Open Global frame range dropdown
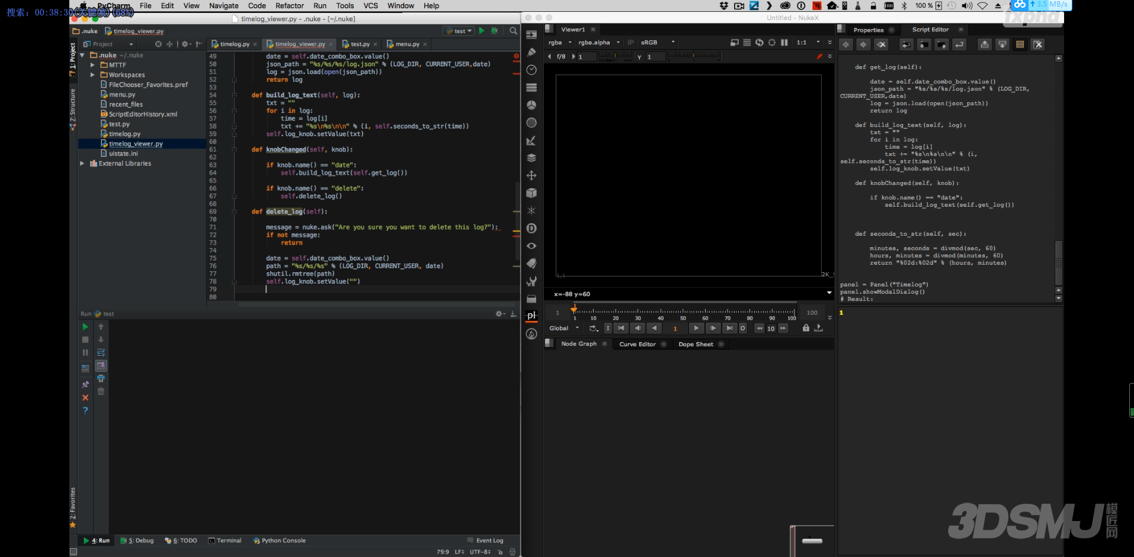This screenshot has width=1134, height=557. click(564, 329)
